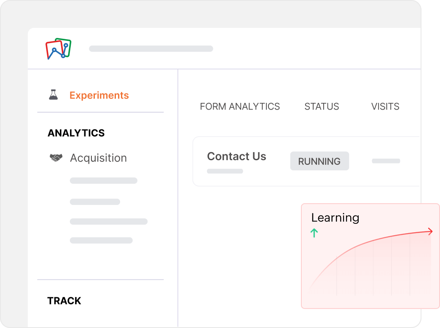Click the last placeholder item below Acquisition
The image size is (440, 328).
pos(101,241)
